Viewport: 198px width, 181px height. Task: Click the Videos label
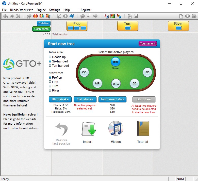click(116, 142)
